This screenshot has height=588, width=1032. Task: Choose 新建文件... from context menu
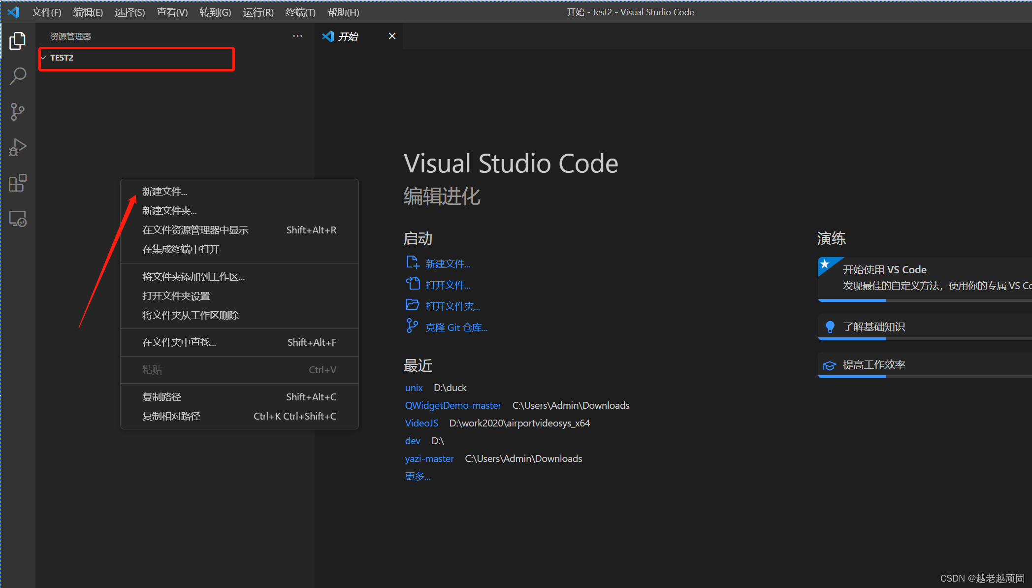[239, 192]
